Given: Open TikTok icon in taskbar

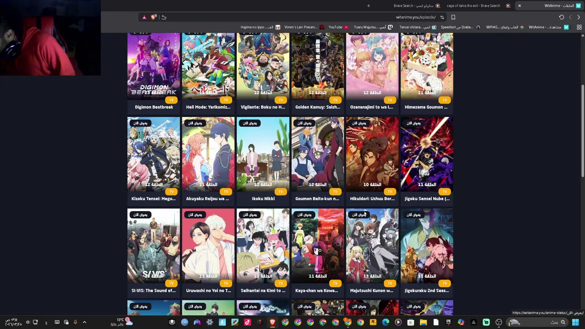Looking at the screenshot, I should pos(247,322).
